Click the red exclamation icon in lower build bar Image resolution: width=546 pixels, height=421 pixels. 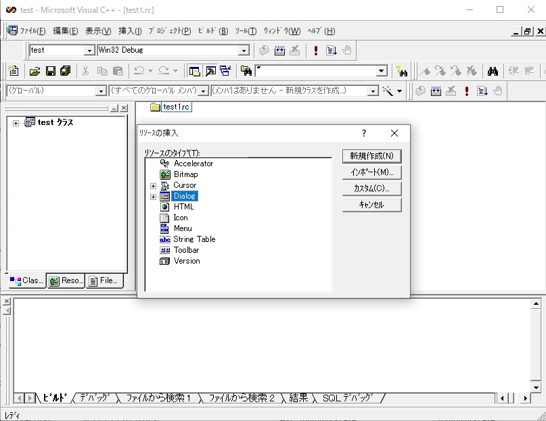pos(467,91)
